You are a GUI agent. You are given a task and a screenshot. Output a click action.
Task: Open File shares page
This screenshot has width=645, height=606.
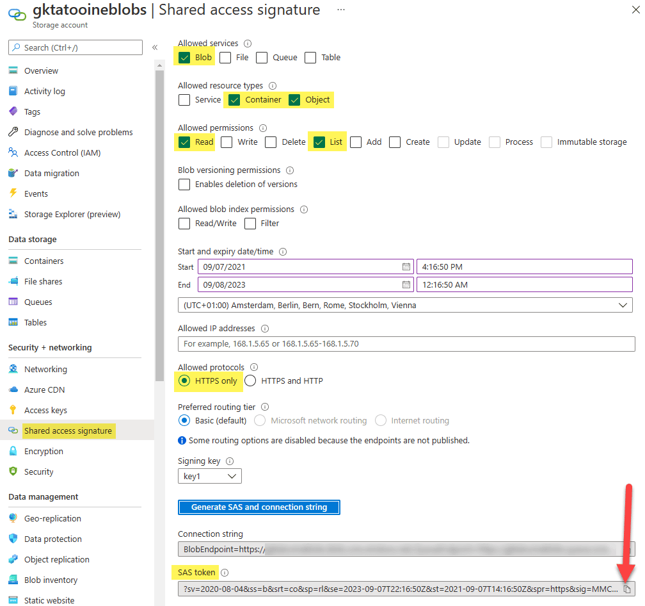point(44,282)
